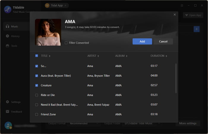Click the blue Add button
Viewport: 208px width, 134px height.
coord(142,41)
